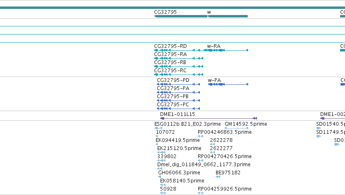345x195 pixels.
Task: Select the GH06066.3prime EST label
Action: (179, 173)
